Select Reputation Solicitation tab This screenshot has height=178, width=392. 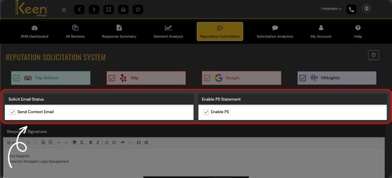tap(220, 31)
